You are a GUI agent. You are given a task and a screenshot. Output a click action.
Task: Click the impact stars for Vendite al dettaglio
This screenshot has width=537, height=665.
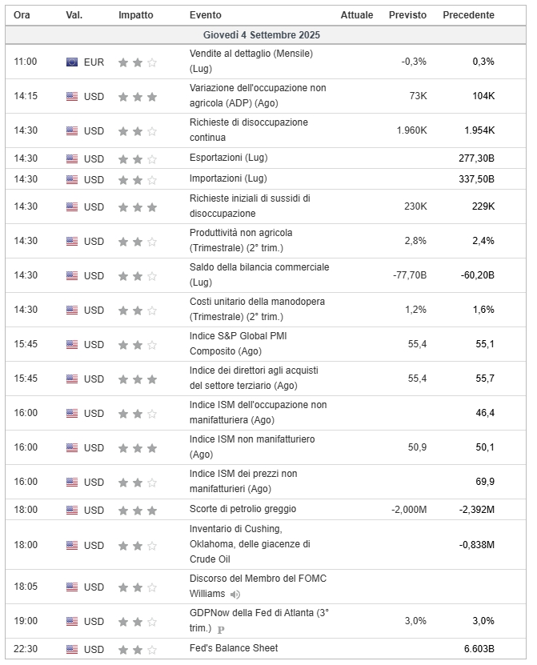pyautogui.click(x=138, y=62)
